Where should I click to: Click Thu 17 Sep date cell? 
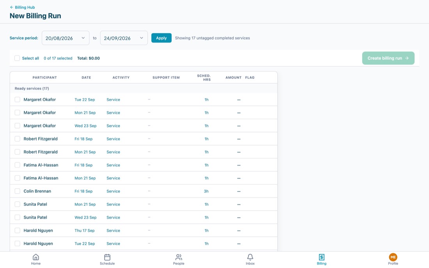click(x=85, y=231)
